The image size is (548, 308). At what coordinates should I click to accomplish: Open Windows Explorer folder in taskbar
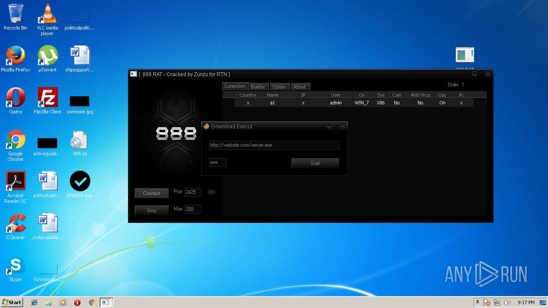(x=48, y=302)
